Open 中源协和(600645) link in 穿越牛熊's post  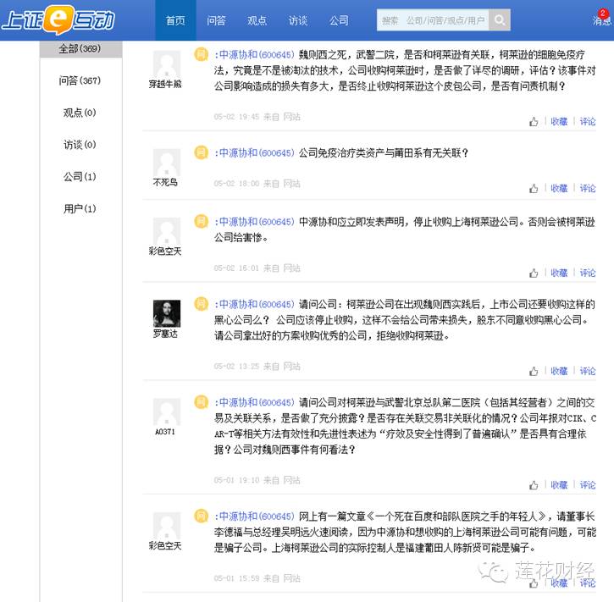pyautogui.click(x=256, y=54)
